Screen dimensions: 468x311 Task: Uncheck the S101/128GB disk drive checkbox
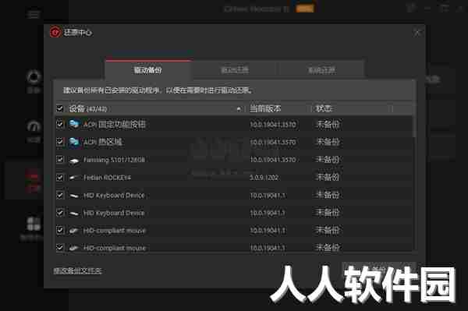pyautogui.click(x=60, y=160)
